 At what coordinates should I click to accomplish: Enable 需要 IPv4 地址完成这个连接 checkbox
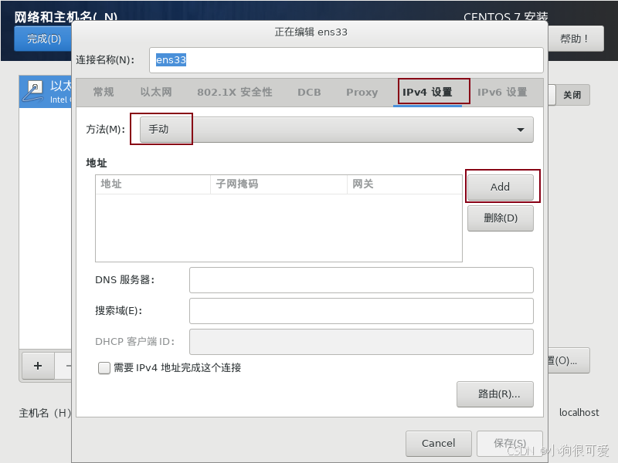coord(104,368)
